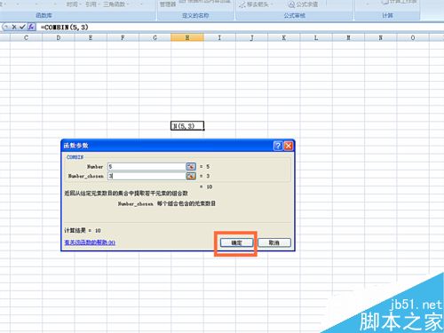The height and width of the screenshot is (333, 444).
Task: Click 公式求值 (Evaluate Formula) in ribbon
Action: 303,4
